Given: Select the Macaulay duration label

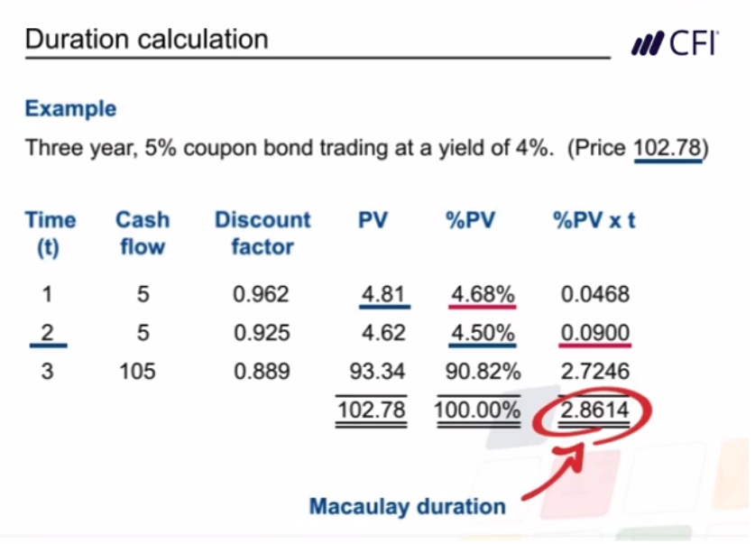Looking at the screenshot, I should click(x=408, y=506).
